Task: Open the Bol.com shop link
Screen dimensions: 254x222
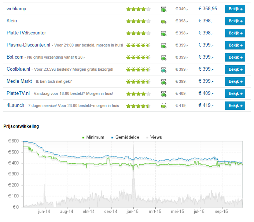Action: pos(15,57)
